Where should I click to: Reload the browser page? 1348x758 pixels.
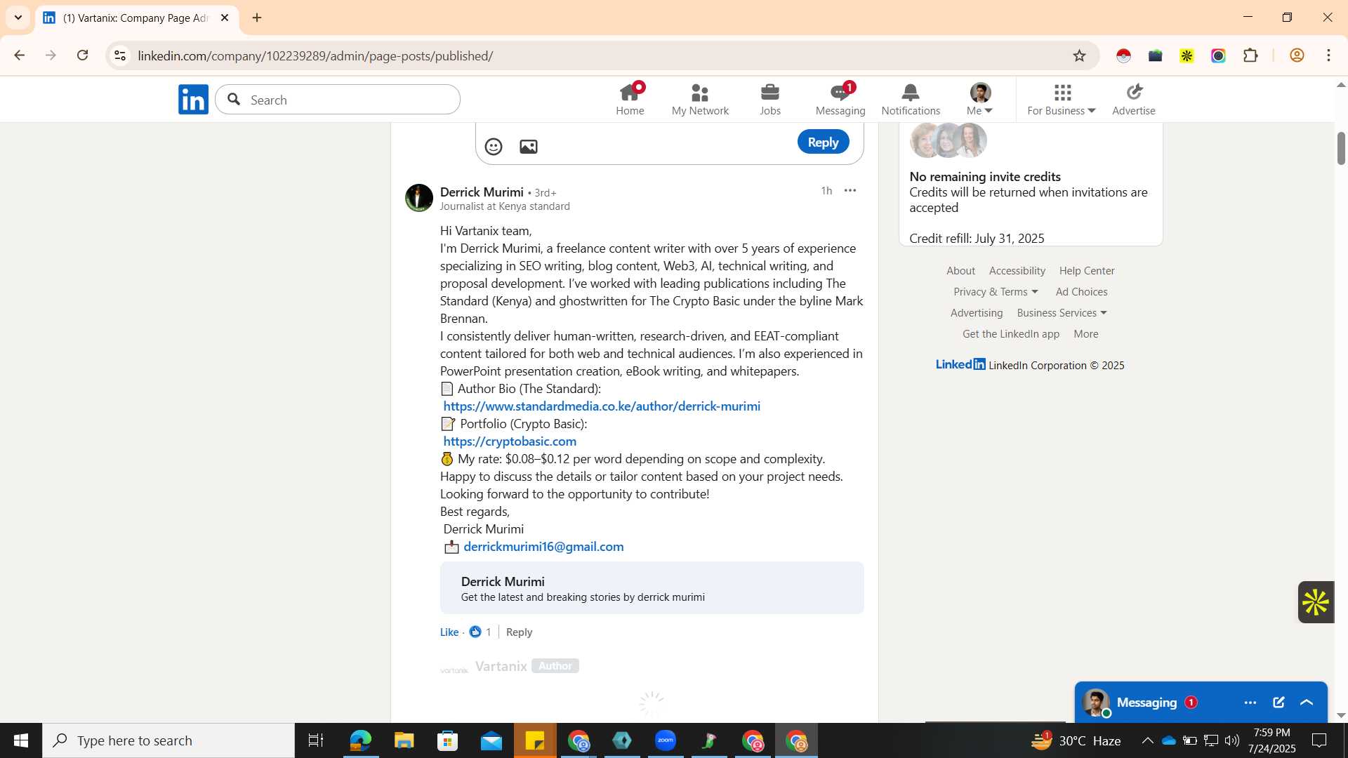[83, 55]
